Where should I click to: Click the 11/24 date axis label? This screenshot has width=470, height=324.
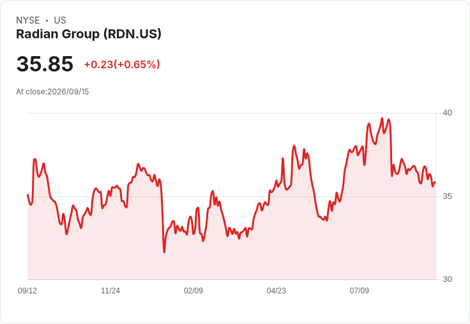[x=110, y=290]
